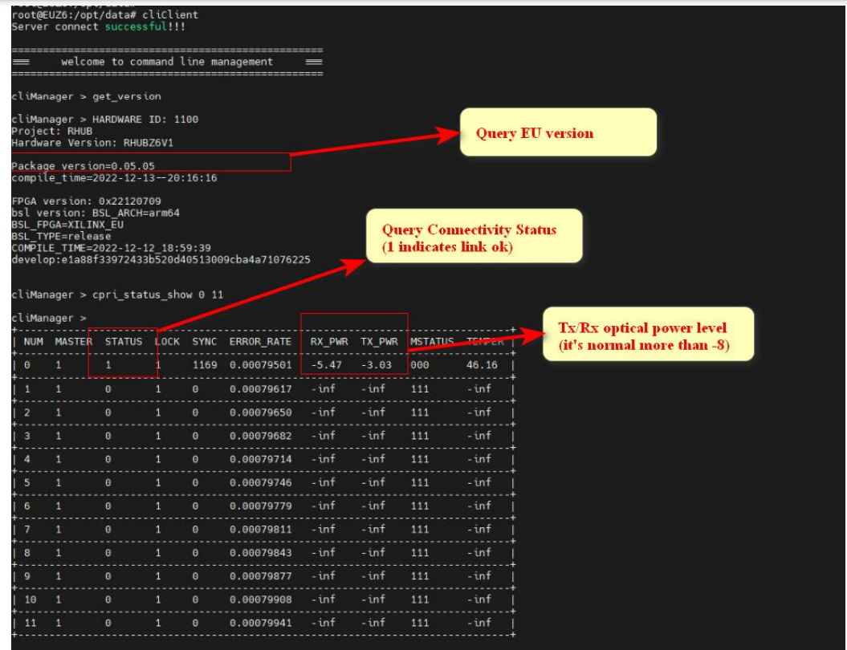Click the SYNC value 1169
The image size is (847, 650).
(x=205, y=365)
